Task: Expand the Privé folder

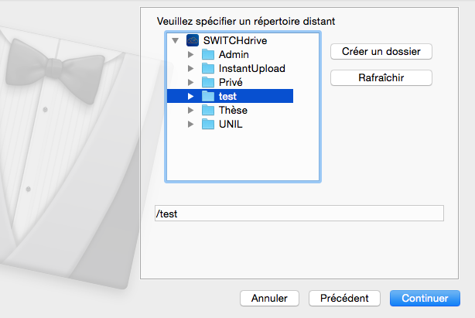Action: pyautogui.click(x=190, y=82)
